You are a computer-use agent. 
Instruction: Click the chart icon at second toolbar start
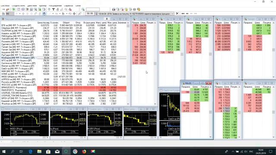tap(3, 13)
